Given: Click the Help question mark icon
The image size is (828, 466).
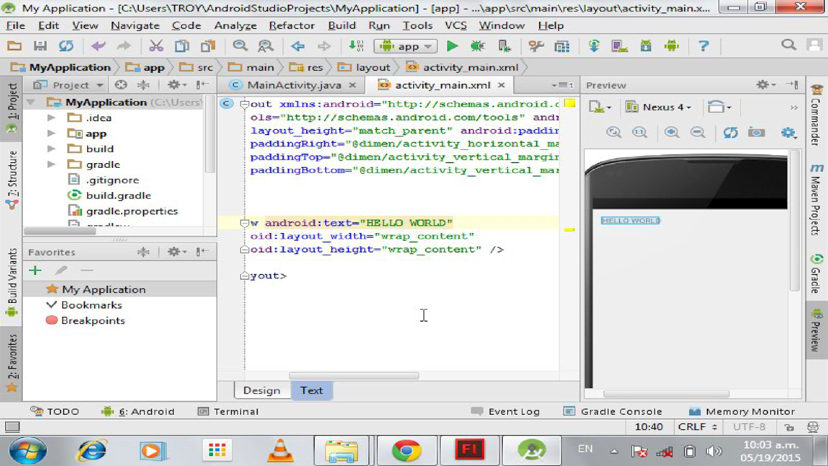Looking at the screenshot, I should tap(703, 46).
